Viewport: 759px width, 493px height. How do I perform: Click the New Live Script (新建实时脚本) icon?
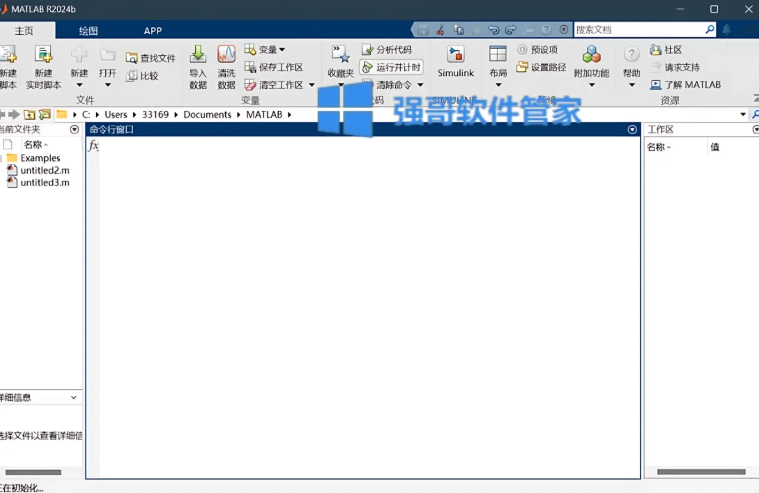43,55
